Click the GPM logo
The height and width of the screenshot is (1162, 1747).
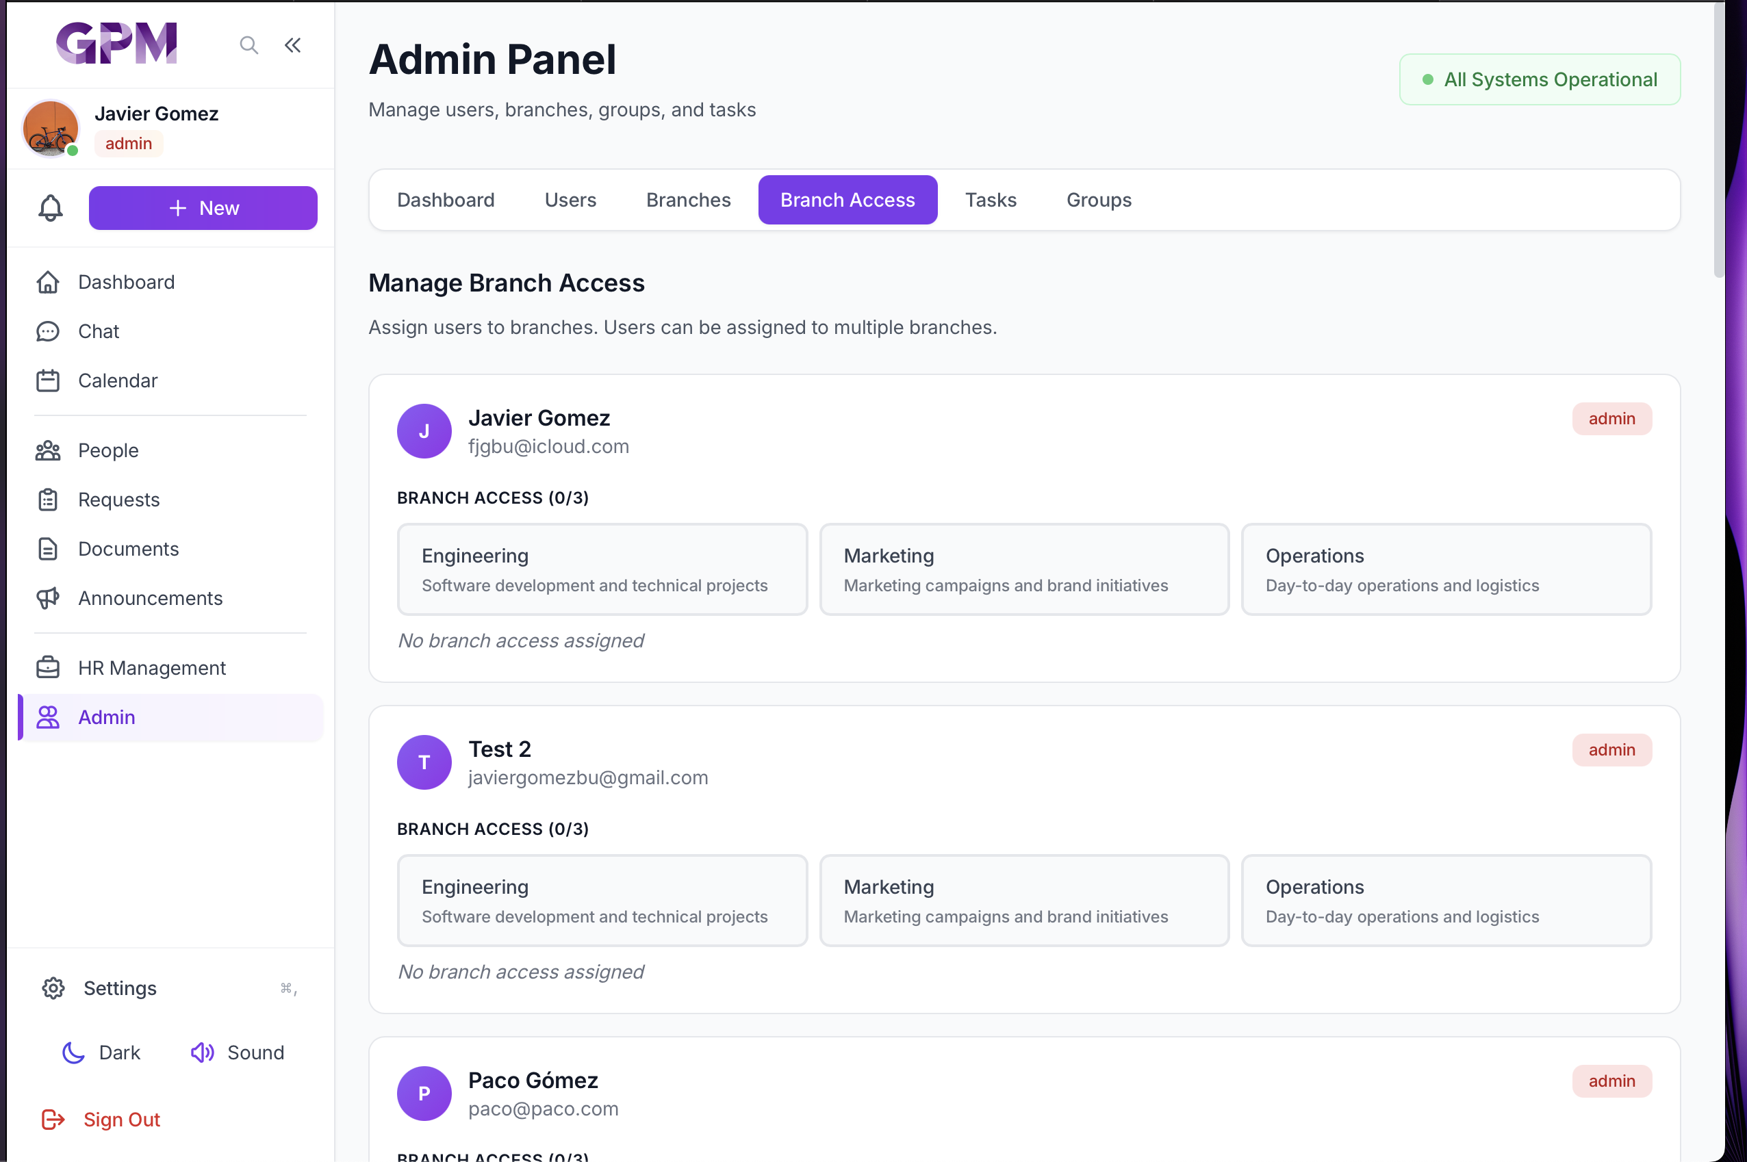click(116, 43)
